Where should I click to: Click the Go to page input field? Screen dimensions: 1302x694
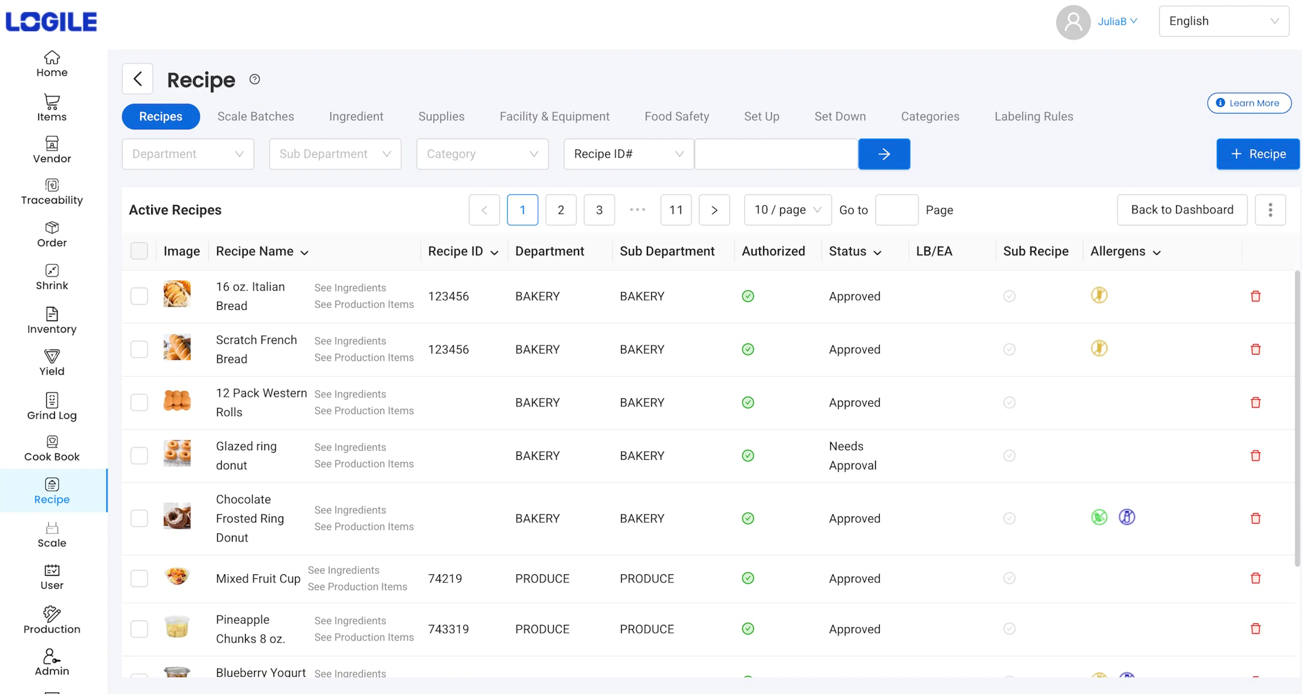point(896,210)
